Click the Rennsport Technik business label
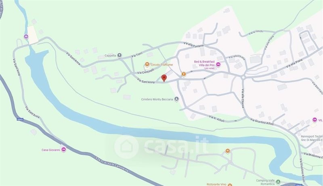Viewport: 323px width, 186px height. coord(312,138)
